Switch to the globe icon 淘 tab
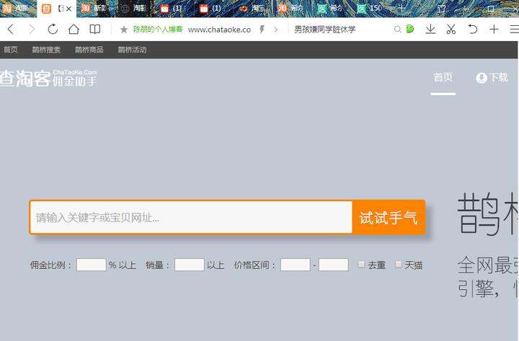Viewport: 519px width, 341px height. 135,9
